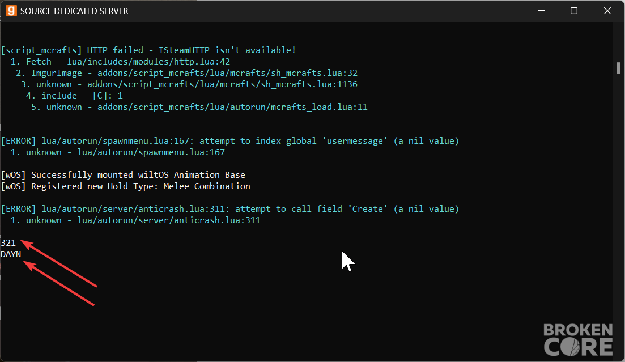
Task: Minimize the Source Dedicated Server window
Action: (541, 11)
